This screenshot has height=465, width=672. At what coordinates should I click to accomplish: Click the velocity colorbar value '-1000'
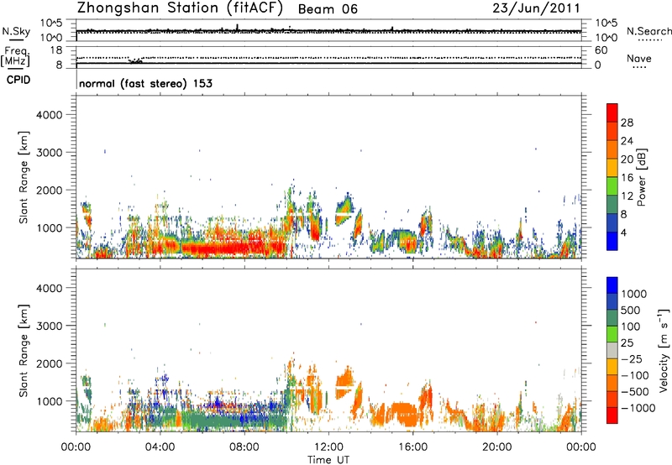point(638,408)
